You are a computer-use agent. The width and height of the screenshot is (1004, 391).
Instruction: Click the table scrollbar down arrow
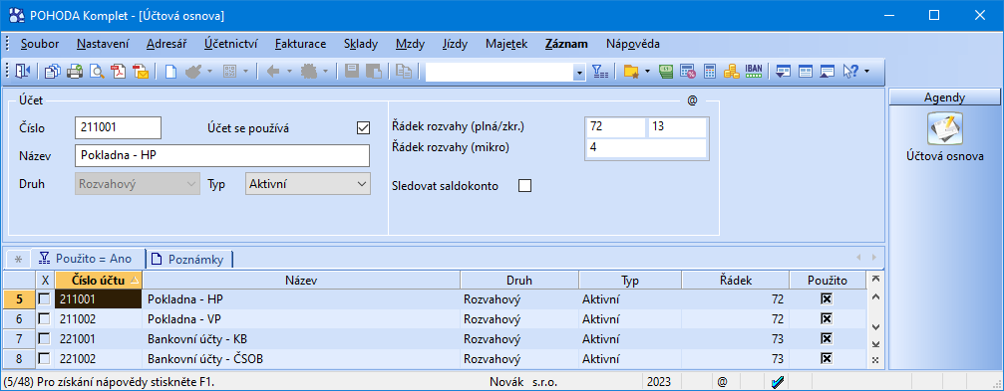click(x=875, y=327)
